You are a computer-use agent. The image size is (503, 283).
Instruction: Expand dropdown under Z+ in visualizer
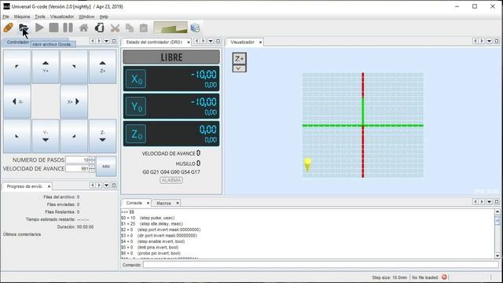[x=239, y=68]
